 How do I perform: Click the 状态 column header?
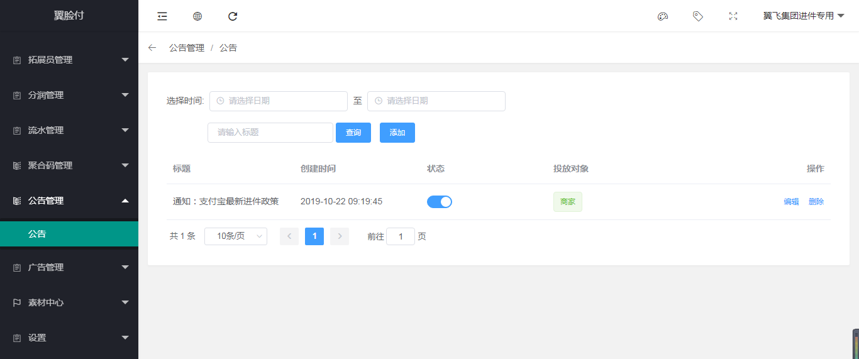click(x=436, y=168)
